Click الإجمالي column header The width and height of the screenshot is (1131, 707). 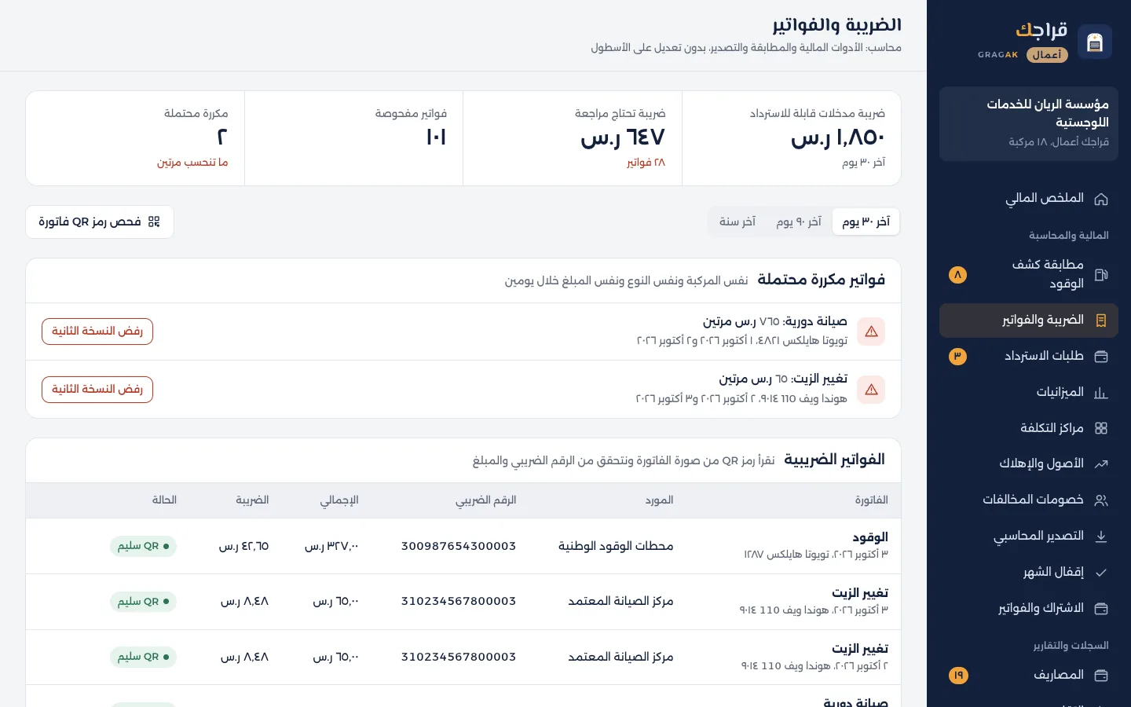pyautogui.click(x=339, y=500)
